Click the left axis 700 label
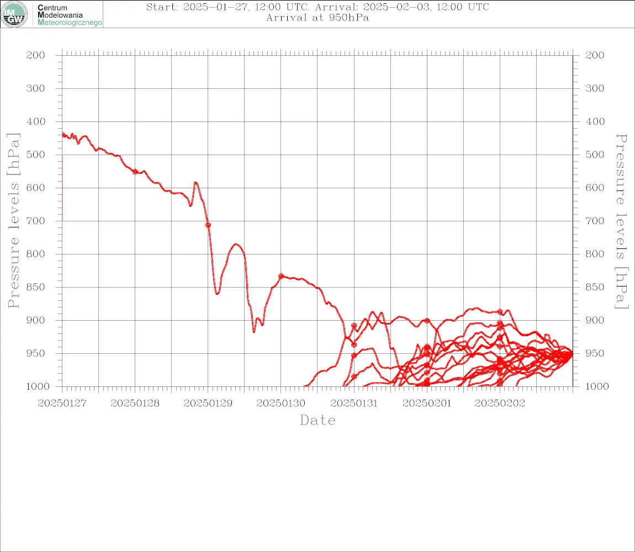This screenshot has height=552, width=635. (36, 221)
